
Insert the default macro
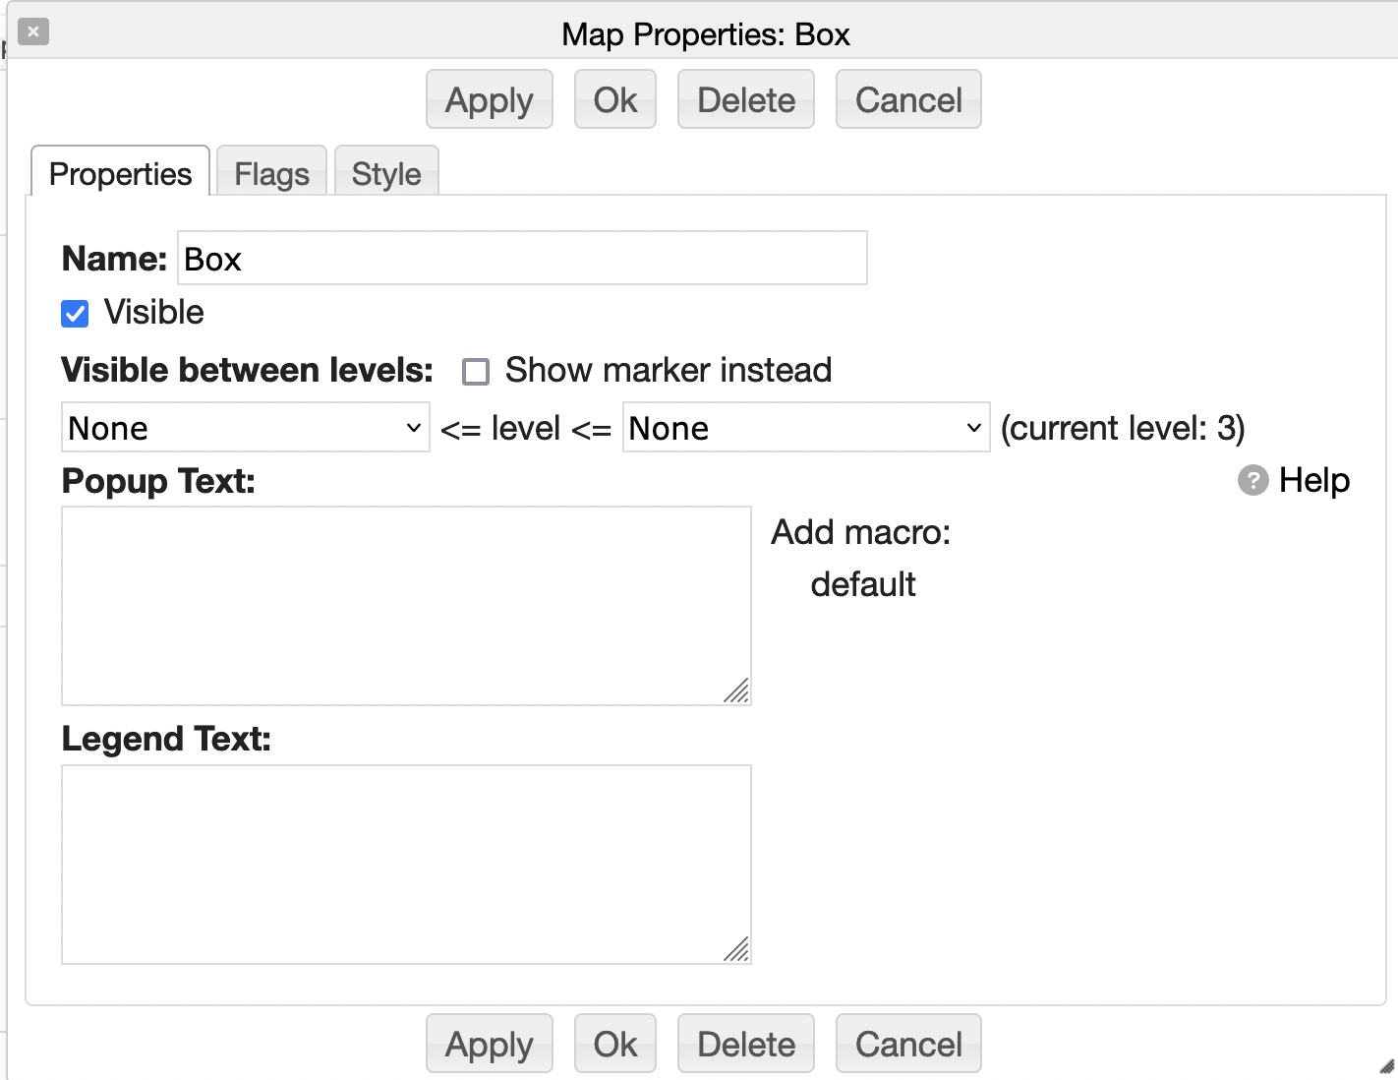pyautogui.click(x=862, y=584)
